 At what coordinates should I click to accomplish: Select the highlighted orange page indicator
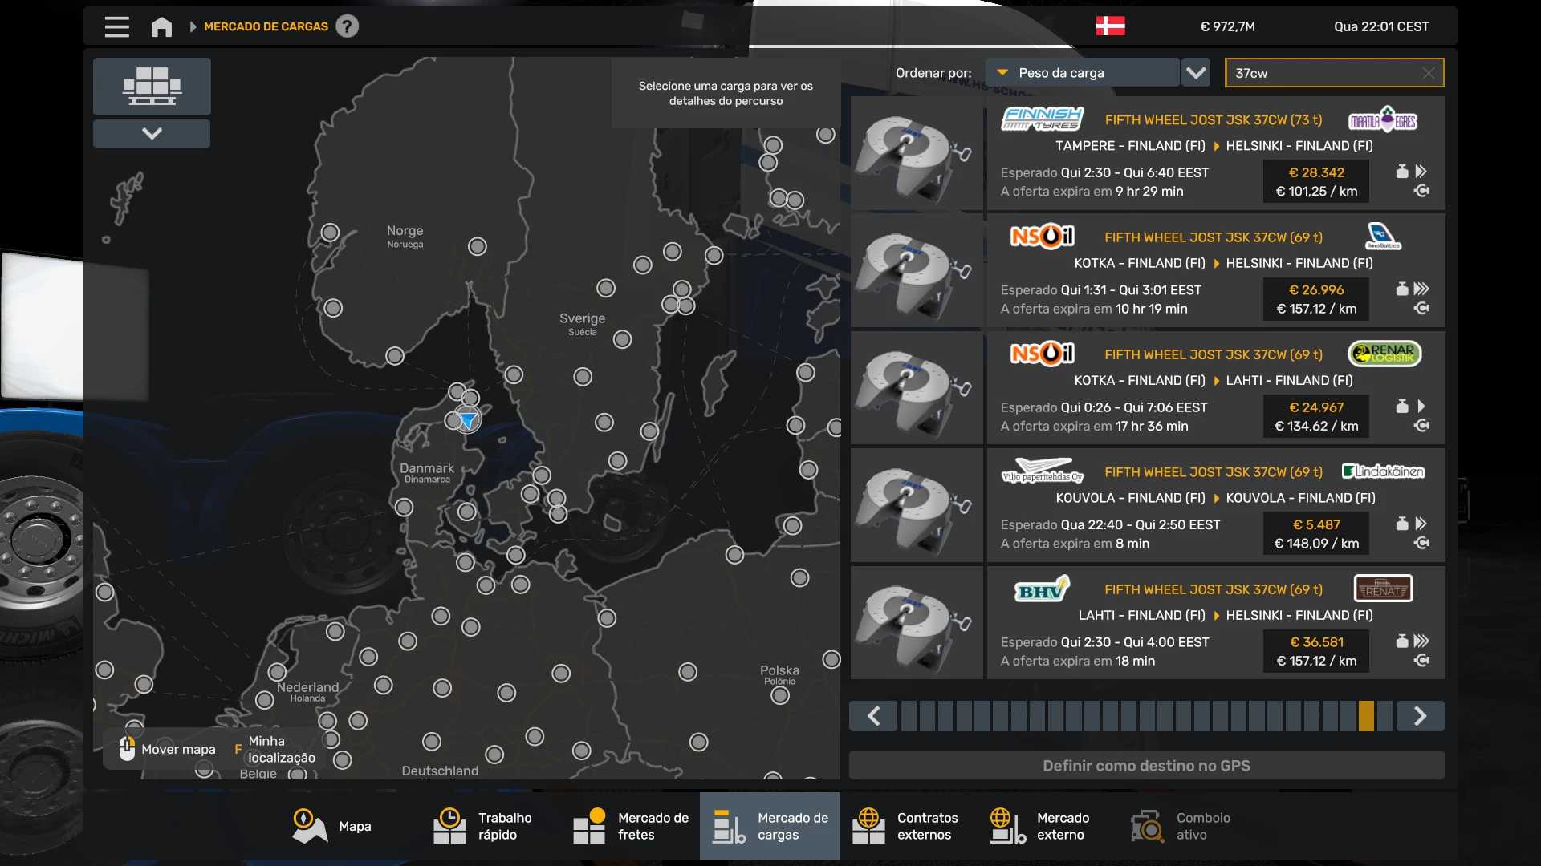1366,716
